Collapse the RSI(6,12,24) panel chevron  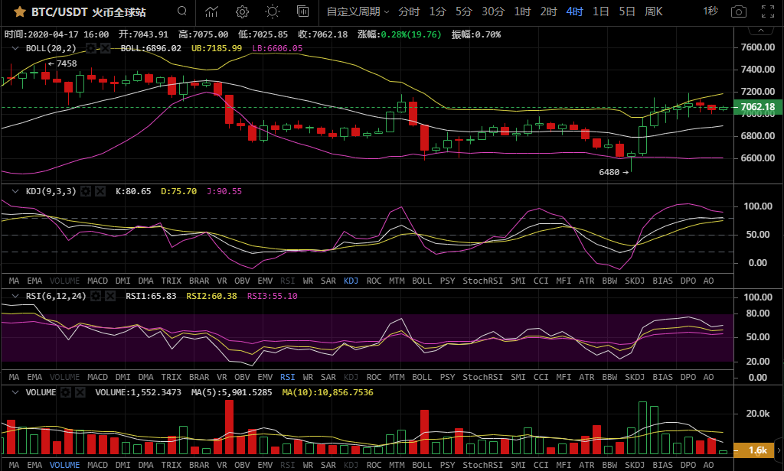tap(15, 296)
